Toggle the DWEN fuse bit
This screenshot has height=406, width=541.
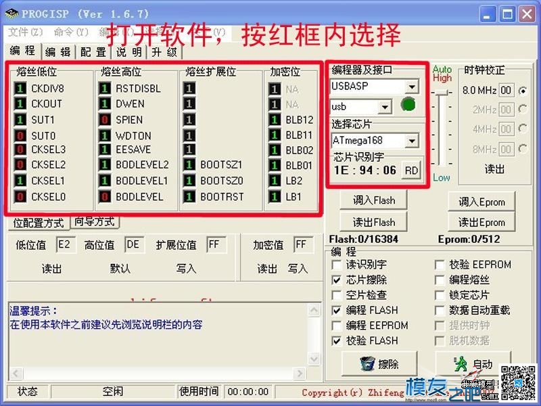[x=105, y=104]
